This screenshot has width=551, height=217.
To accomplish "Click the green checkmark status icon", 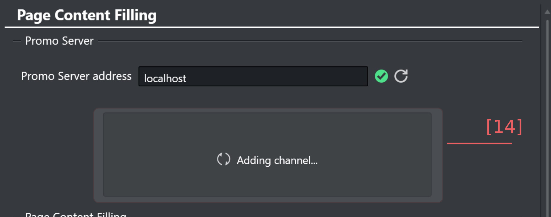I will click(381, 76).
